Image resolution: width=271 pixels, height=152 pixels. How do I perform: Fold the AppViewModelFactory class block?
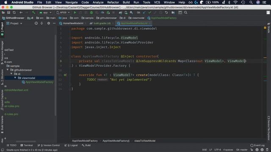coord(70,56)
